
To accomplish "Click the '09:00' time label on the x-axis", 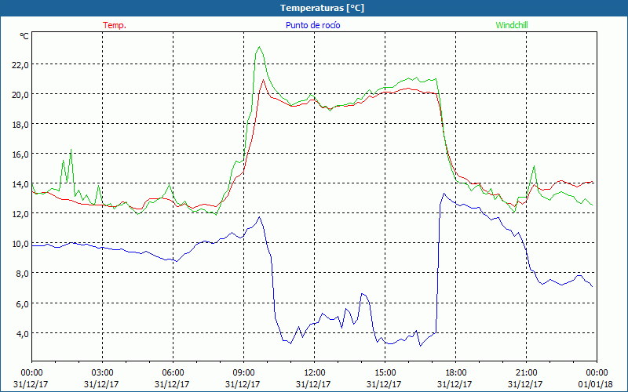I will (x=243, y=372).
